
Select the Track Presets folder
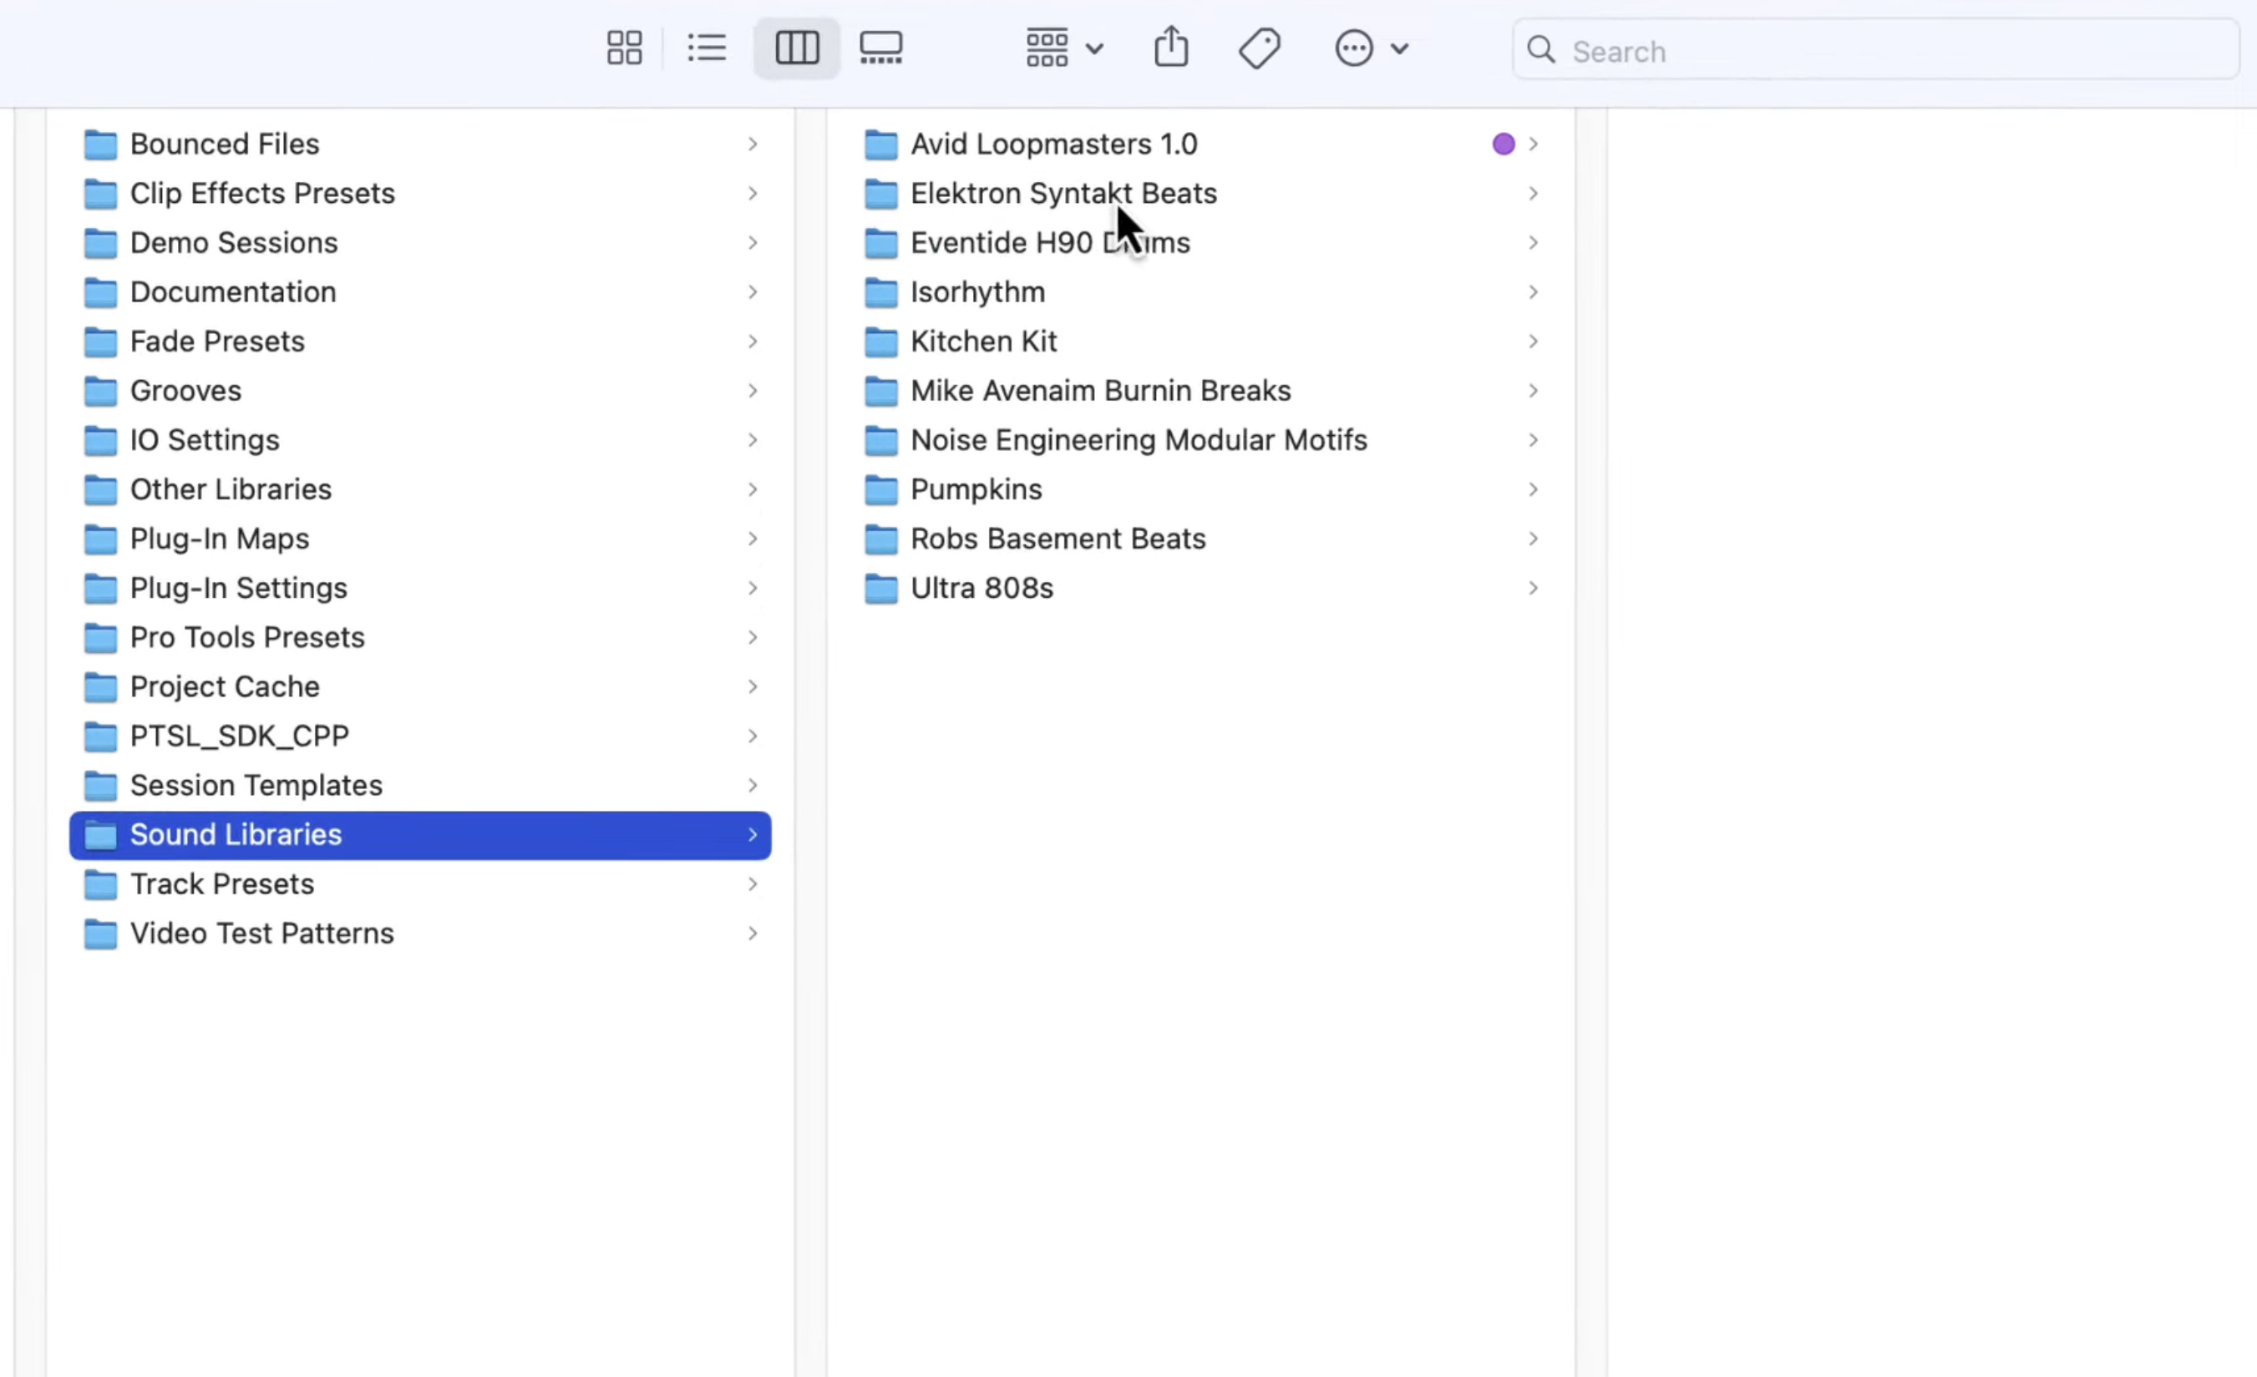221,883
